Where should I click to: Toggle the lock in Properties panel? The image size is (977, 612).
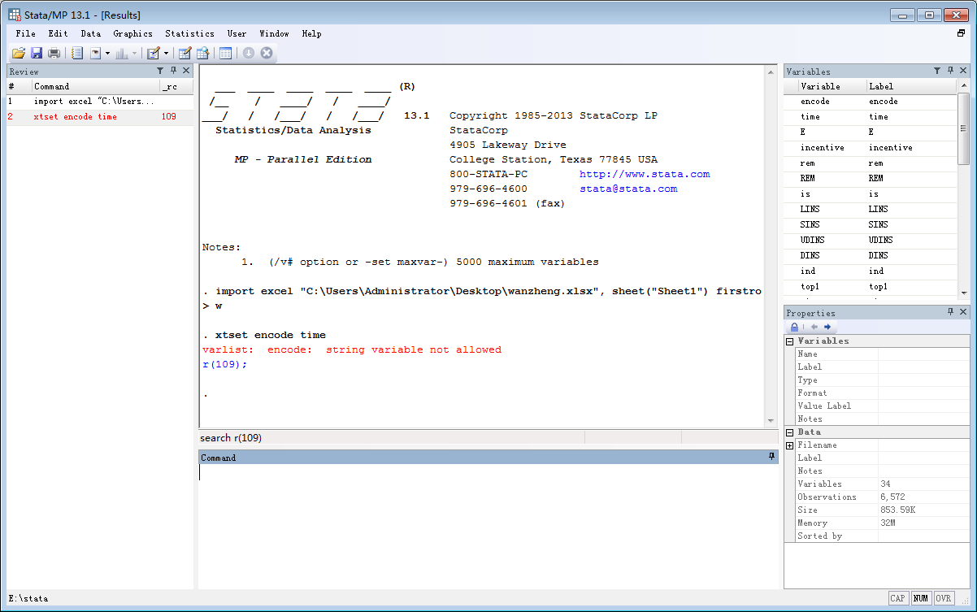coord(794,327)
